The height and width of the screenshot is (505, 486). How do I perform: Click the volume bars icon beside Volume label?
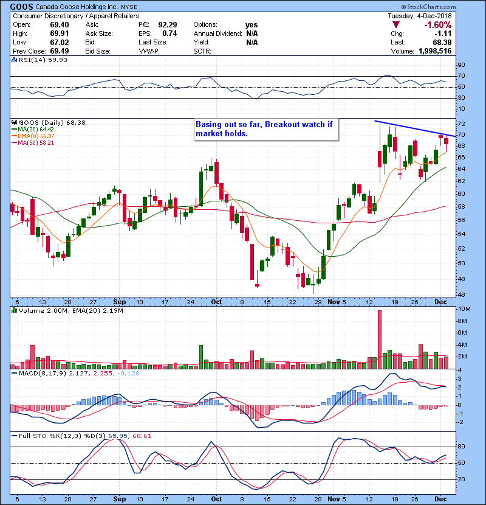click(x=14, y=310)
